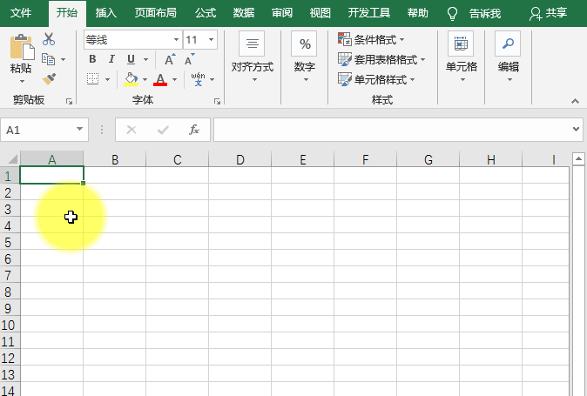This screenshot has width=587, height=396.
Task: Expand the formula bar chevron
Action: (x=576, y=130)
